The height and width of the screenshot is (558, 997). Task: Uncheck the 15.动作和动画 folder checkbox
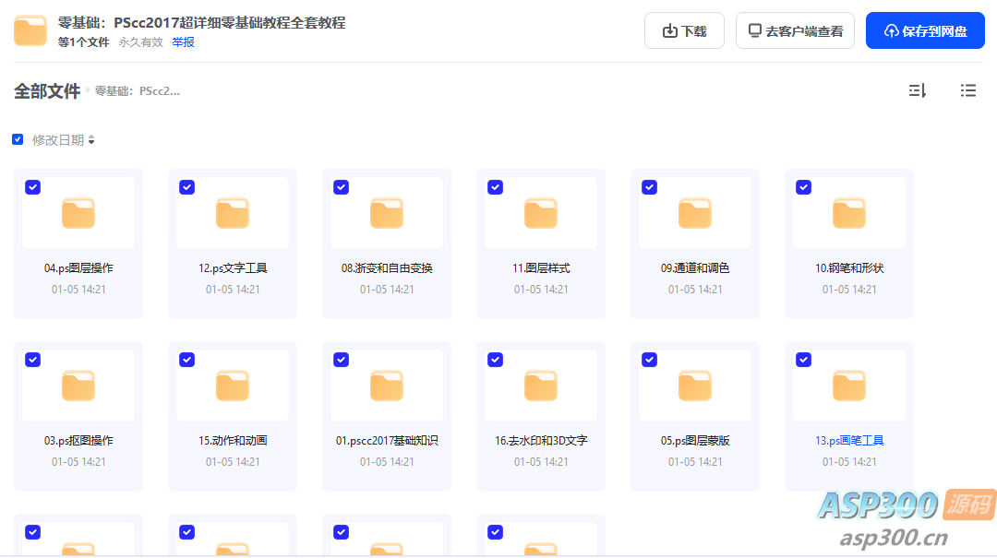(x=186, y=360)
